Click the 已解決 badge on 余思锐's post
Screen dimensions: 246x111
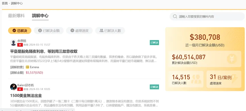click(154, 43)
